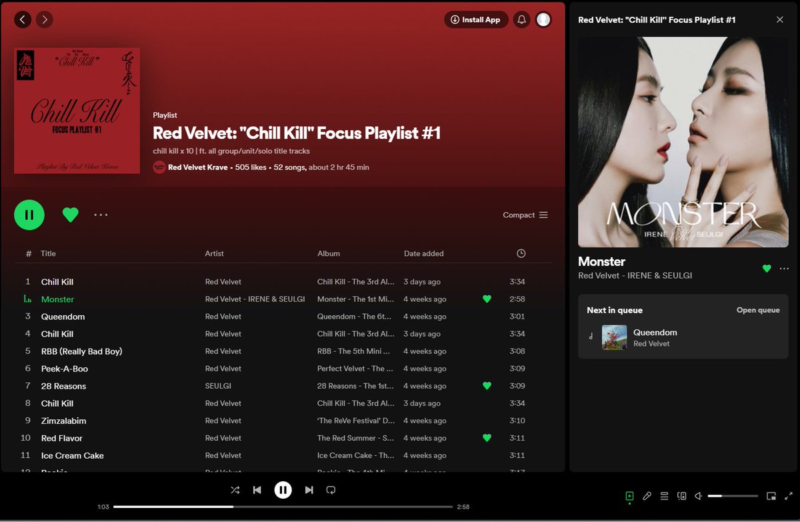The image size is (800, 522).
Task: Mute with the speaker icon
Action: click(x=699, y=496)
